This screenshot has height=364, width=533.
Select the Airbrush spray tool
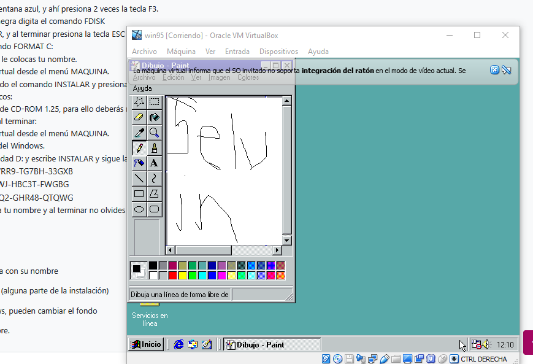pos(139,163)
